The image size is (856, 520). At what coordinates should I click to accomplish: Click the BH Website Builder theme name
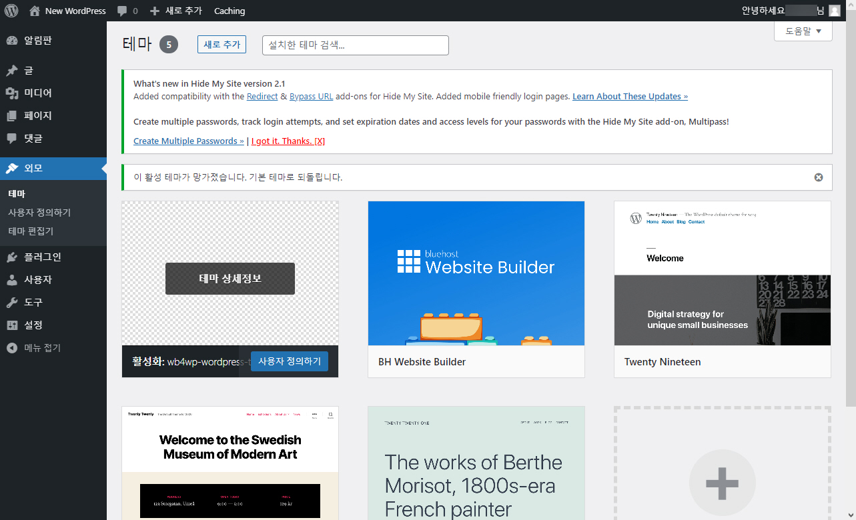pos(422,362)
